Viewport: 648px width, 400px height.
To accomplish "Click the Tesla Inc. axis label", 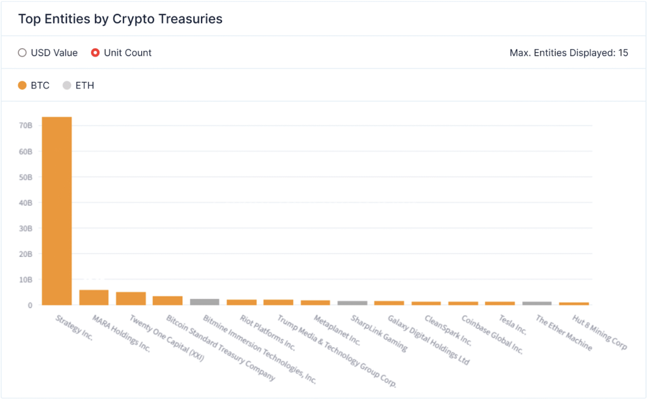I will [513, 324].
